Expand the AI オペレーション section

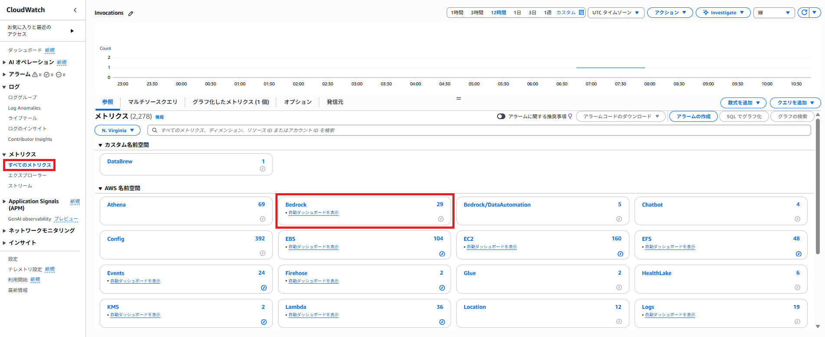(4, 62)
